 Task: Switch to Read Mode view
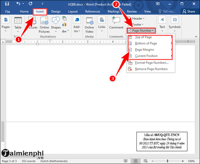(125, 161)
